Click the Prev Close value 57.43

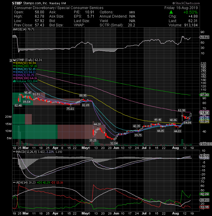(x=39, y=25)
